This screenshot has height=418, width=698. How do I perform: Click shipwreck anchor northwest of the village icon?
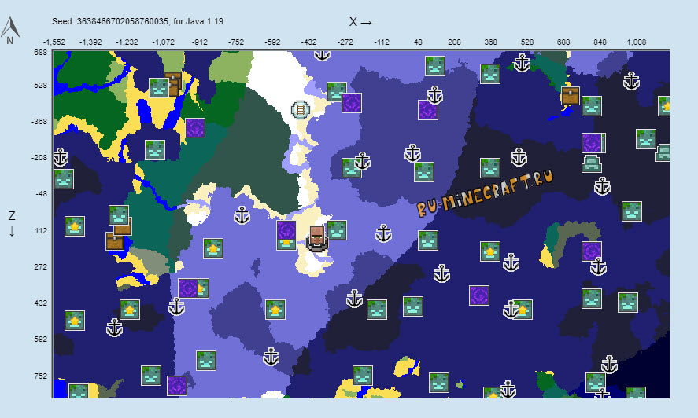[242, 215]
